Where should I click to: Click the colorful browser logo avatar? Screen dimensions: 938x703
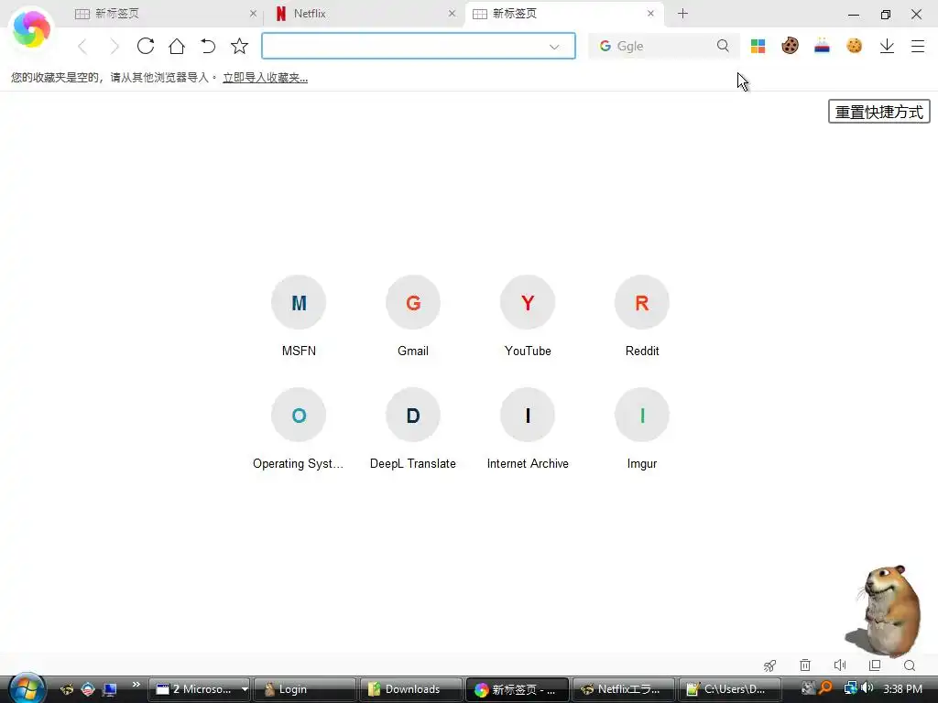pyautogui.click(x=31, y=30)
